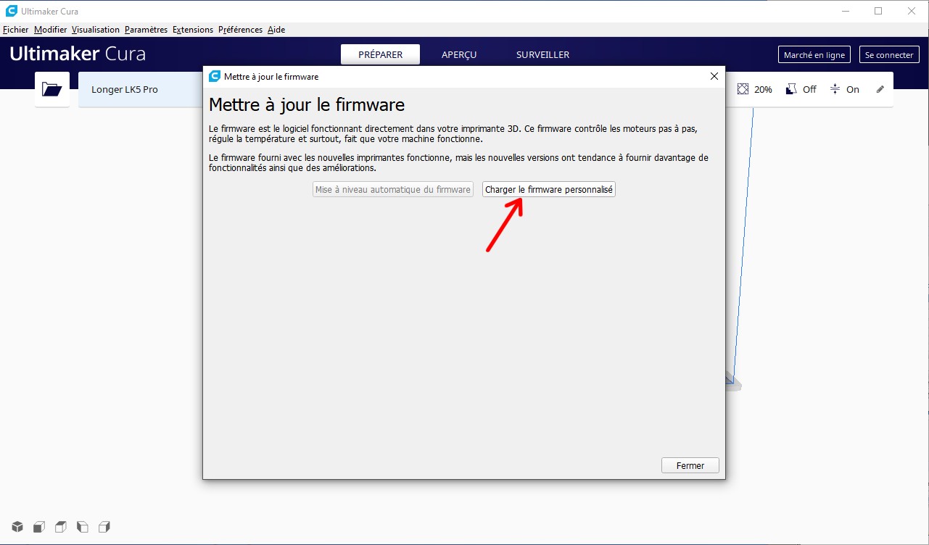Switch to top view cube icon
Viewport: 929px width, 545px height.
point(61,527)
